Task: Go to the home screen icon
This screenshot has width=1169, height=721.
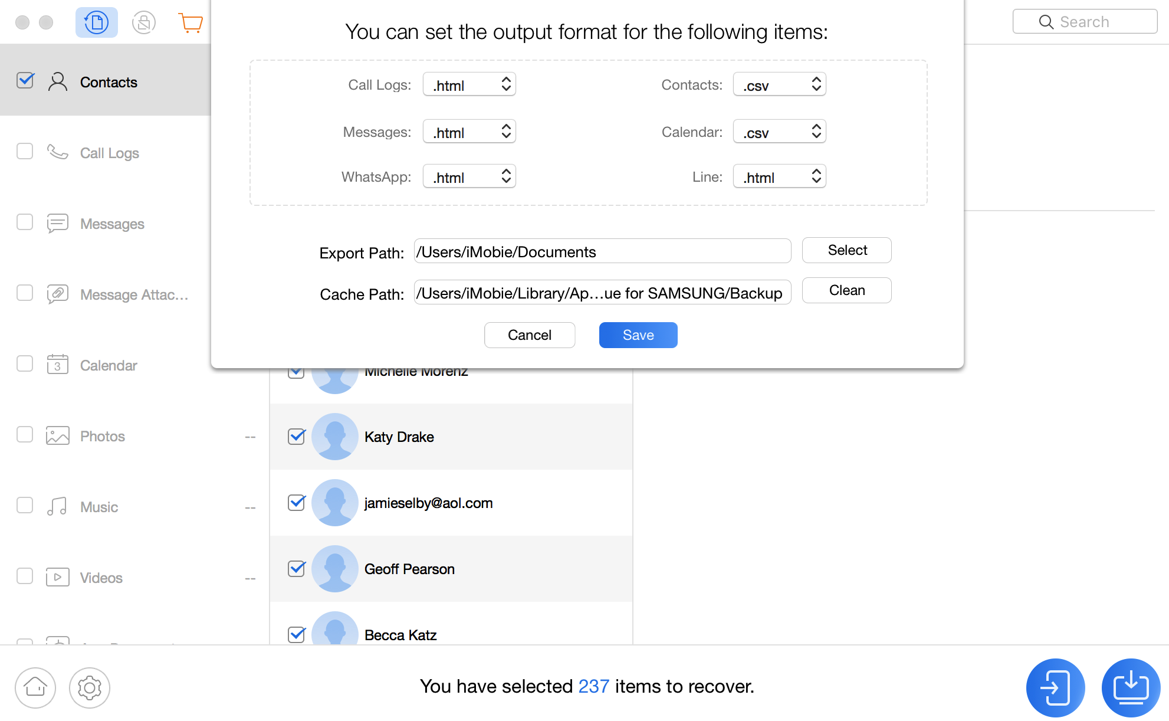Action: [35, 687]
